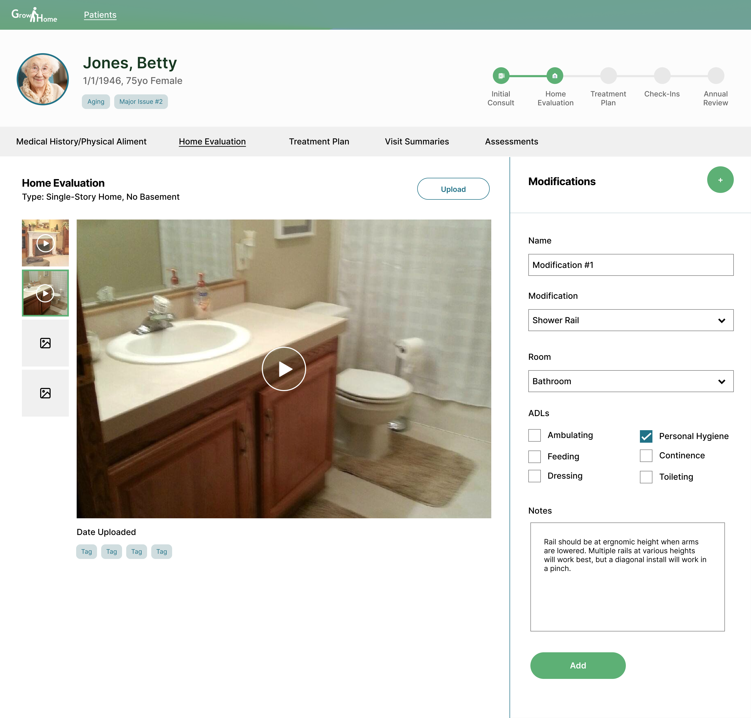The height and width of the screenshot is (718, 751).
Task: Click the Upload button
Action: click(x=453, y=189)
